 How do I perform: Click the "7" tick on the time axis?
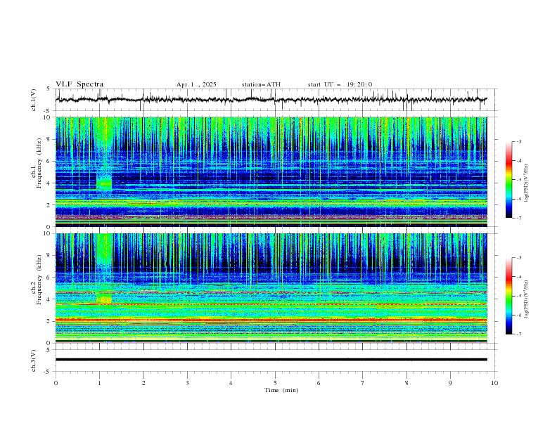coord(363,383)
